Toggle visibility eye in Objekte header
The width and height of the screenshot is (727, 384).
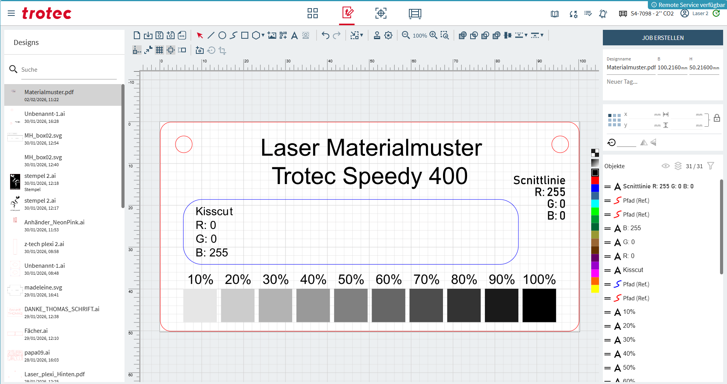[x=665, y=166]
